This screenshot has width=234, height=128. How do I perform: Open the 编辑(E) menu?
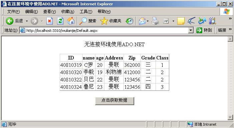click(x=31, y=12)
